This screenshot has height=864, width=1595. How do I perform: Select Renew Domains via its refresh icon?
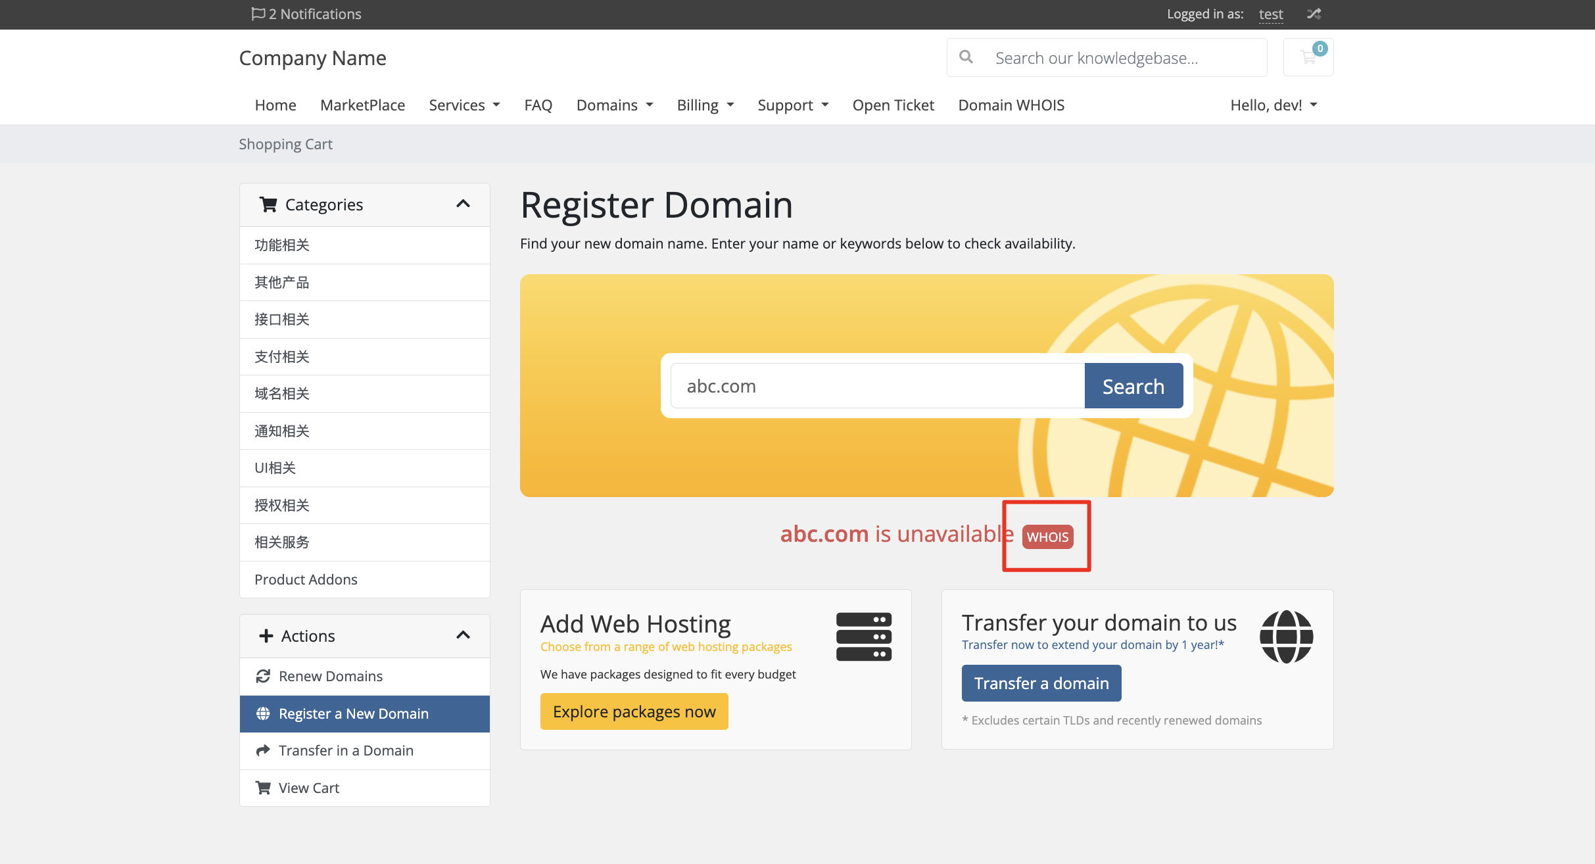click(x=263, y=675)
